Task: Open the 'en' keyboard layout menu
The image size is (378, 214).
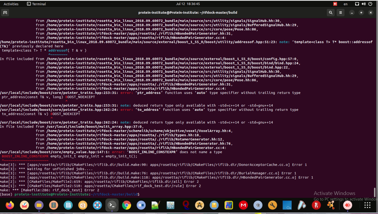Action: click(346, 4)
